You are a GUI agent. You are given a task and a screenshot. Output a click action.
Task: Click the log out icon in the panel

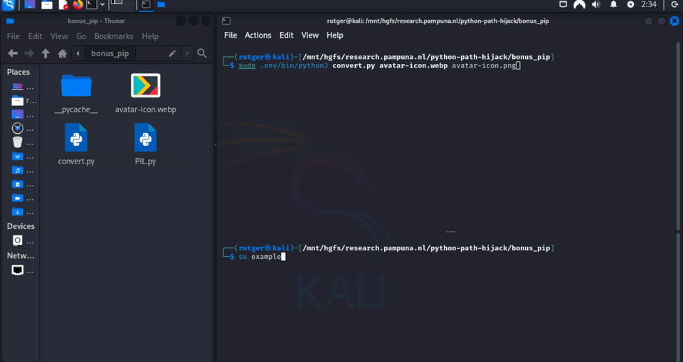(674, 4)
